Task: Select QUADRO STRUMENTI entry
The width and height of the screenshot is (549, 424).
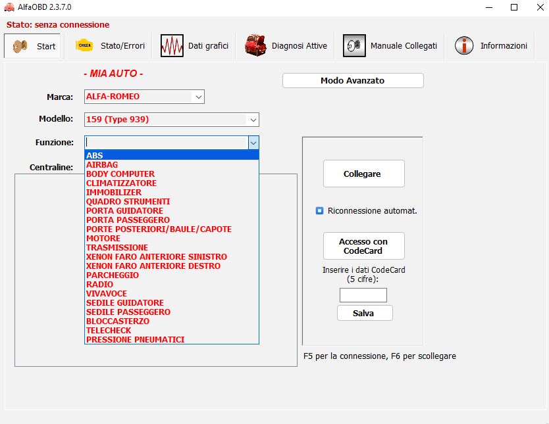Action: (x=172, y=201)
